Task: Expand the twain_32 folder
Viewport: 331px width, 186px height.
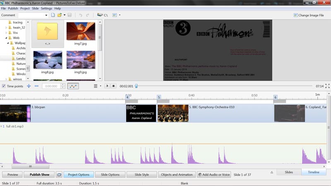Action: pyautogui.click(x=6, y=27)
